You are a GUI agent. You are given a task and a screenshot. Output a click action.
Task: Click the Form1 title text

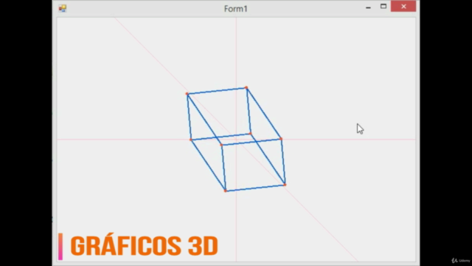236,9
